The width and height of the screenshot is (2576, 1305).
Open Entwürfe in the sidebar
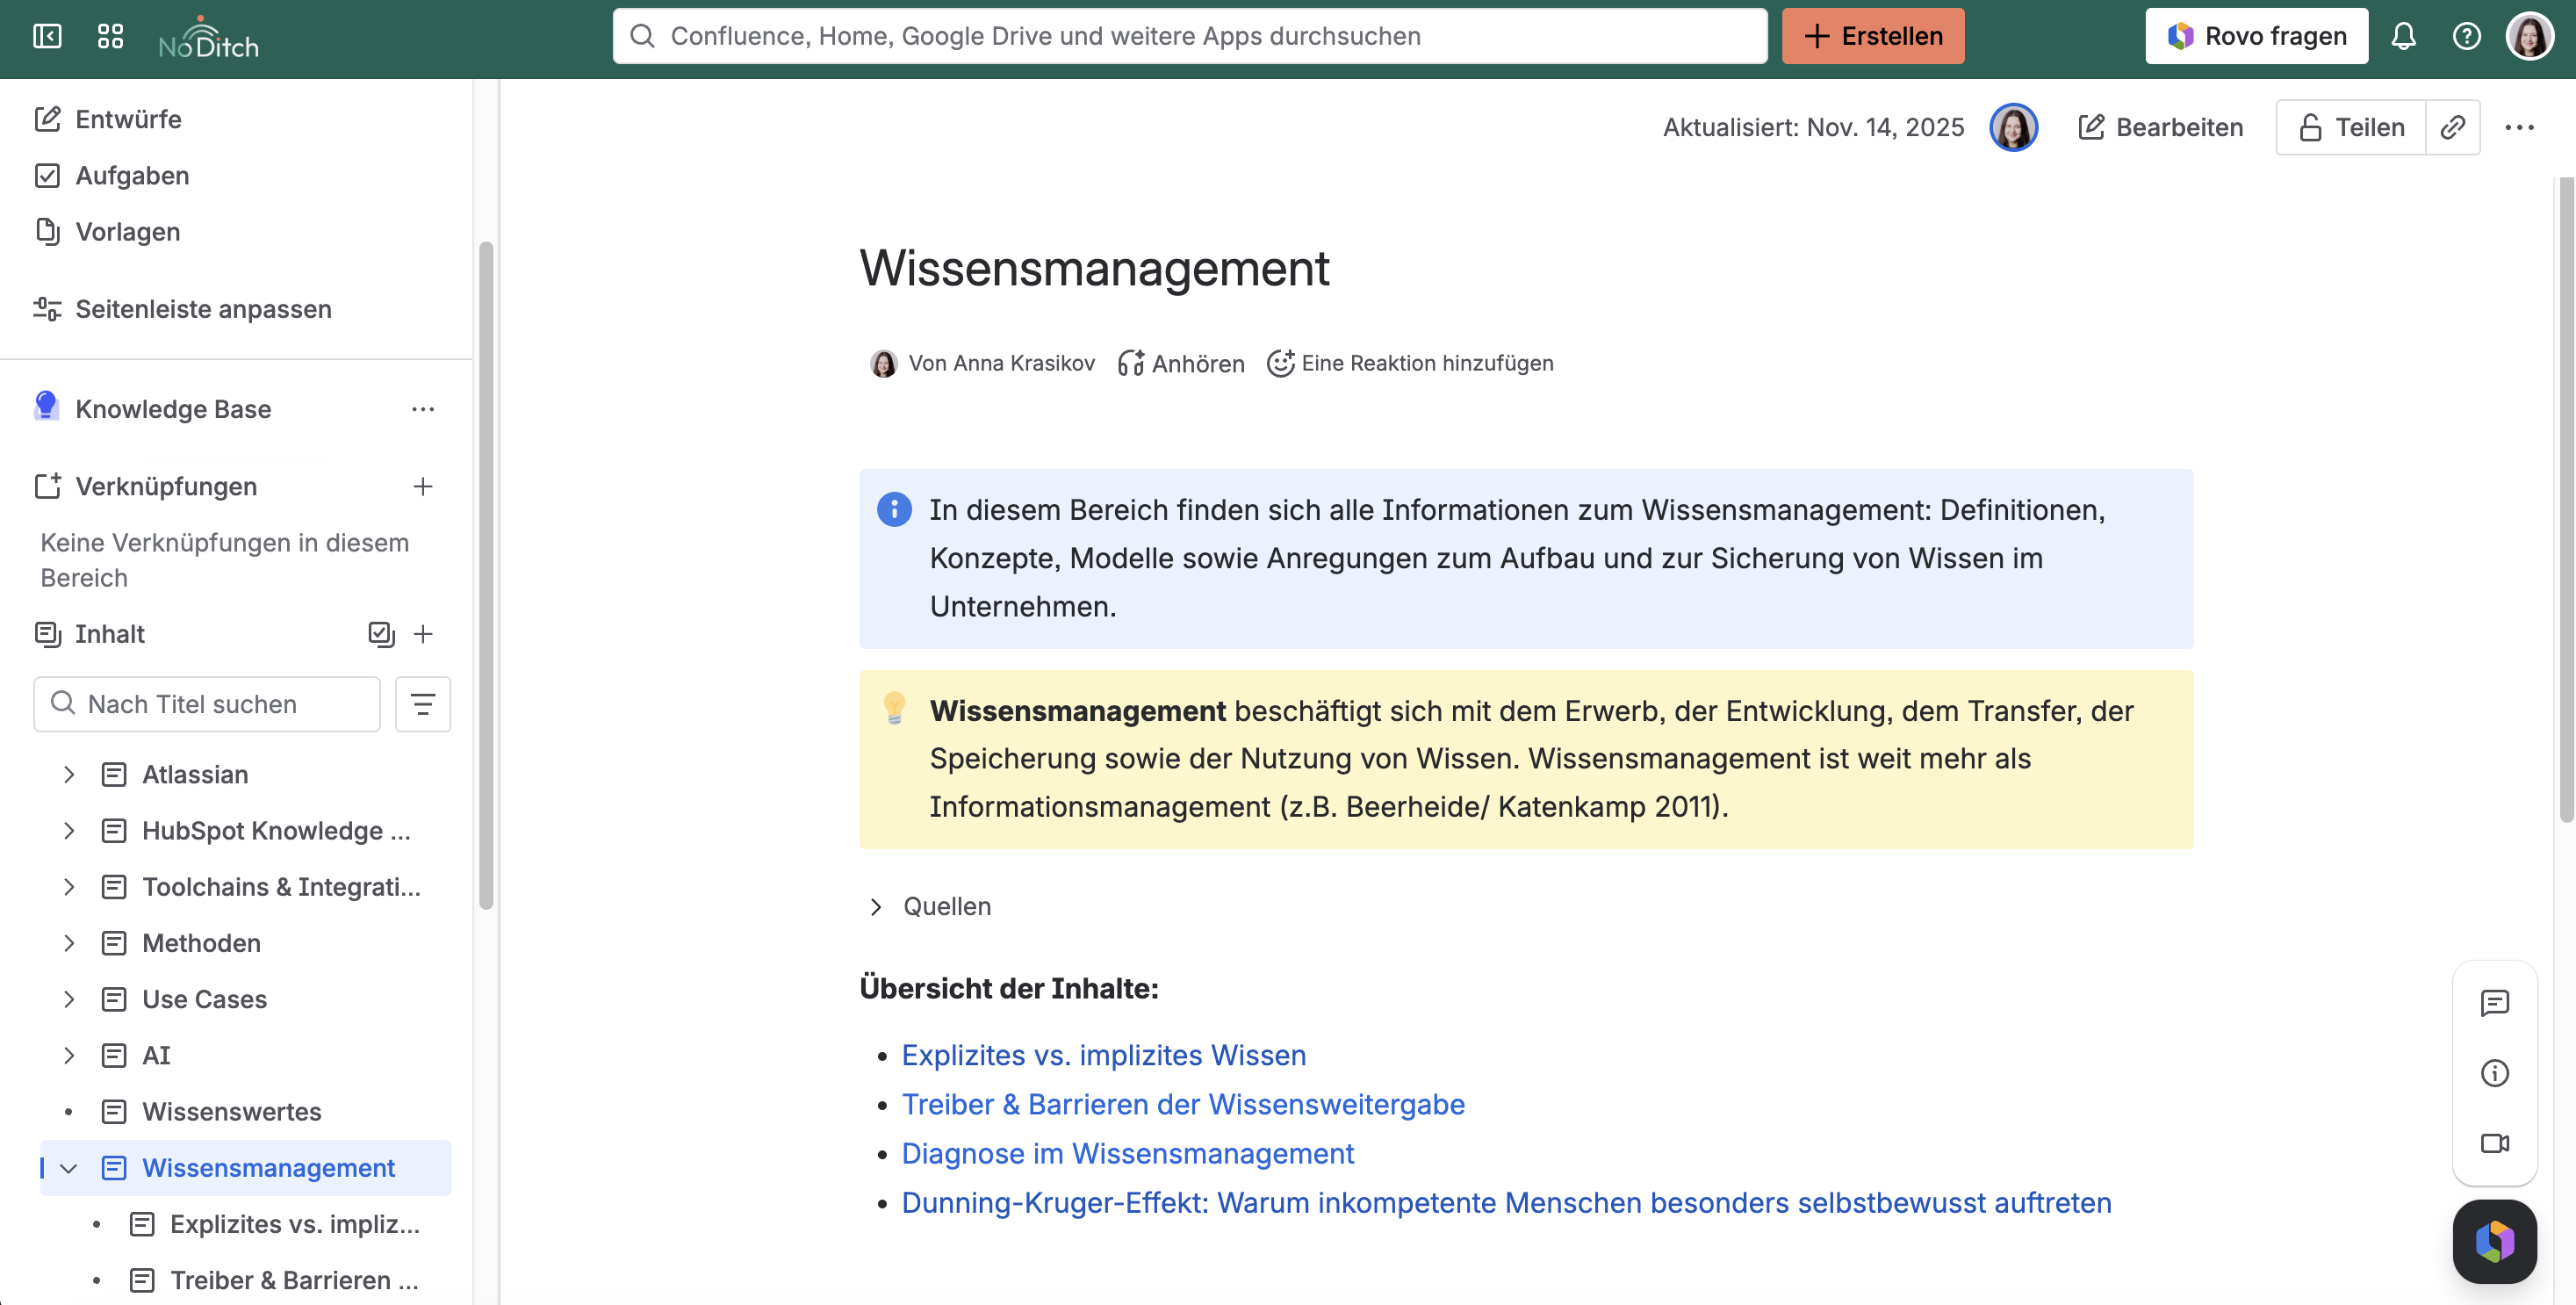click(x=108, y=119)
